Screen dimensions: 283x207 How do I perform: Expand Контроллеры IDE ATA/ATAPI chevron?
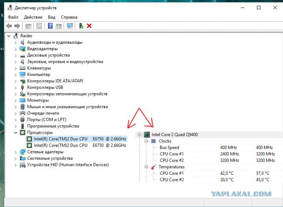pos(16,81)
